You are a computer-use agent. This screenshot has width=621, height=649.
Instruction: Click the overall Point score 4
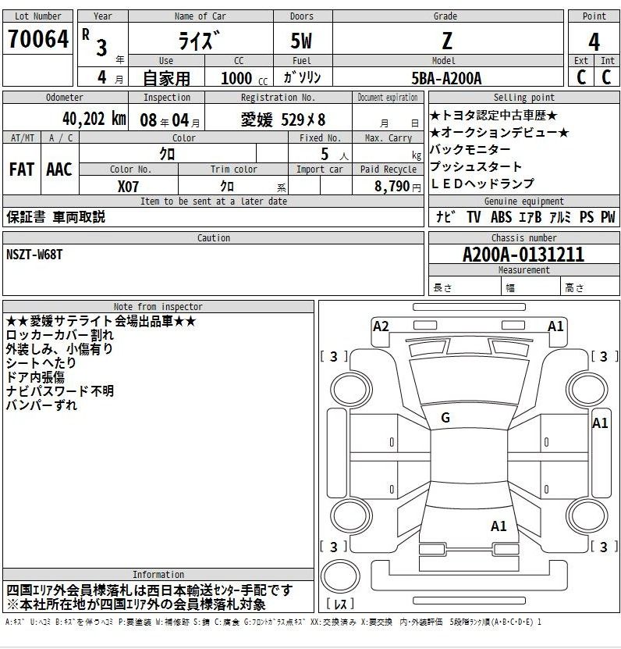594,41
